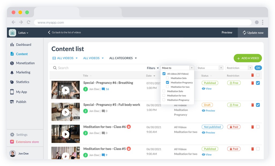This screenshot has width=275, height=166.
Task: Check the Meditation for two - Class #6 row checkbox
Action: tap(258, 127)
